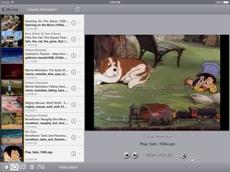
Task: Select "Play_Safe_1936.ogv" list title
Action: (39, 152)
